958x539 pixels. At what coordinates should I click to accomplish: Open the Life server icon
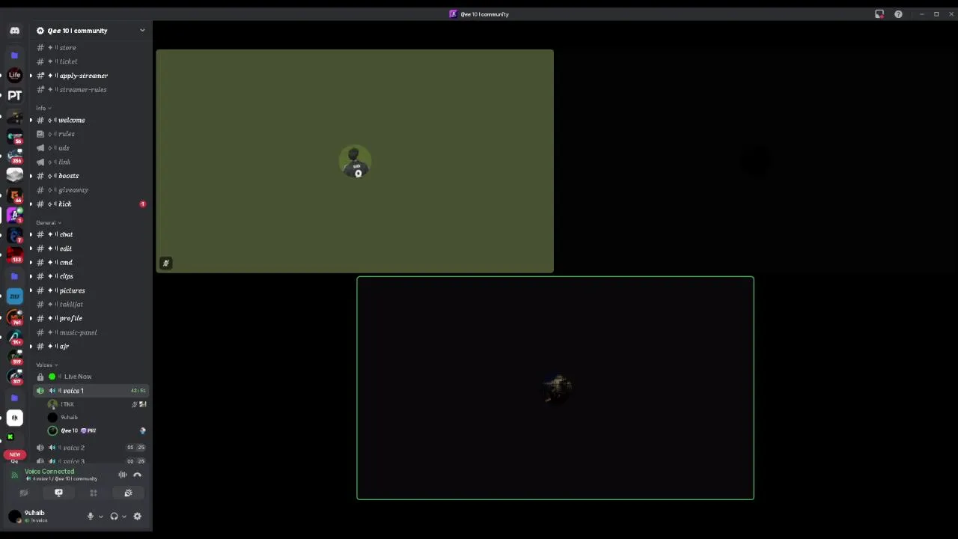(14, 76)
